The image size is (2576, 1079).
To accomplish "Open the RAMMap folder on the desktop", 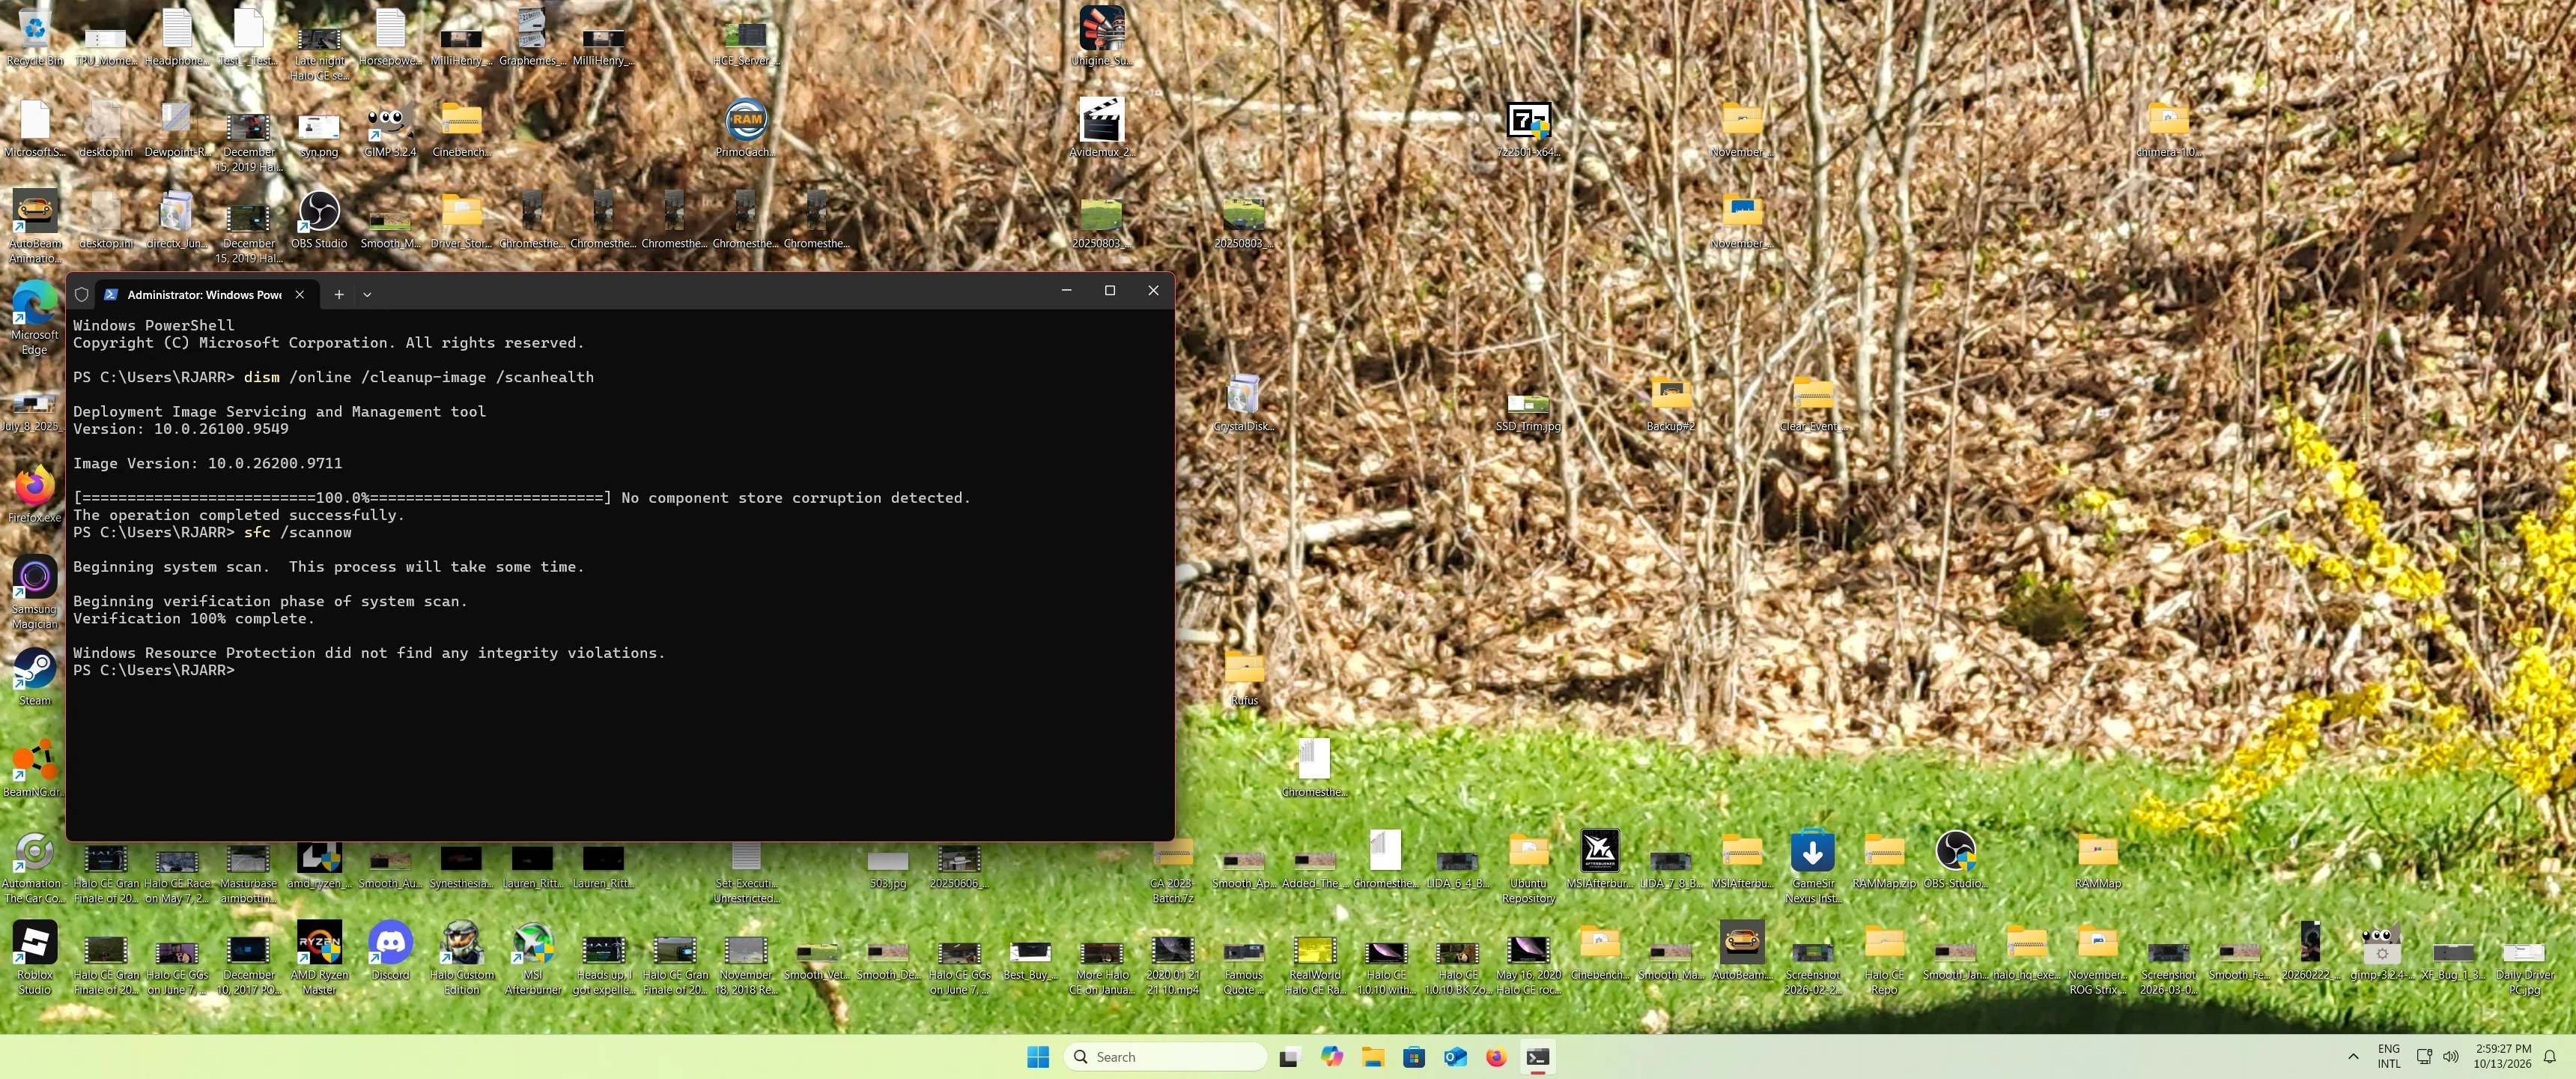I will tap(2097, 859).
